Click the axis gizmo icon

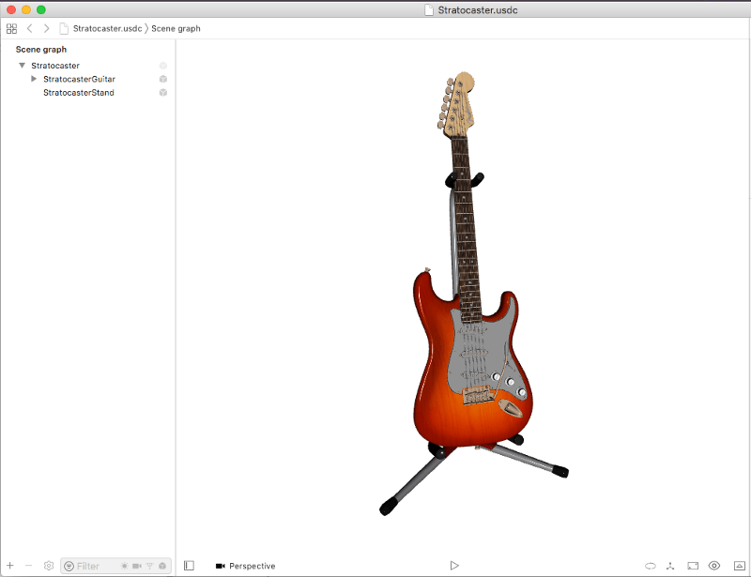[x=671, y=566]
